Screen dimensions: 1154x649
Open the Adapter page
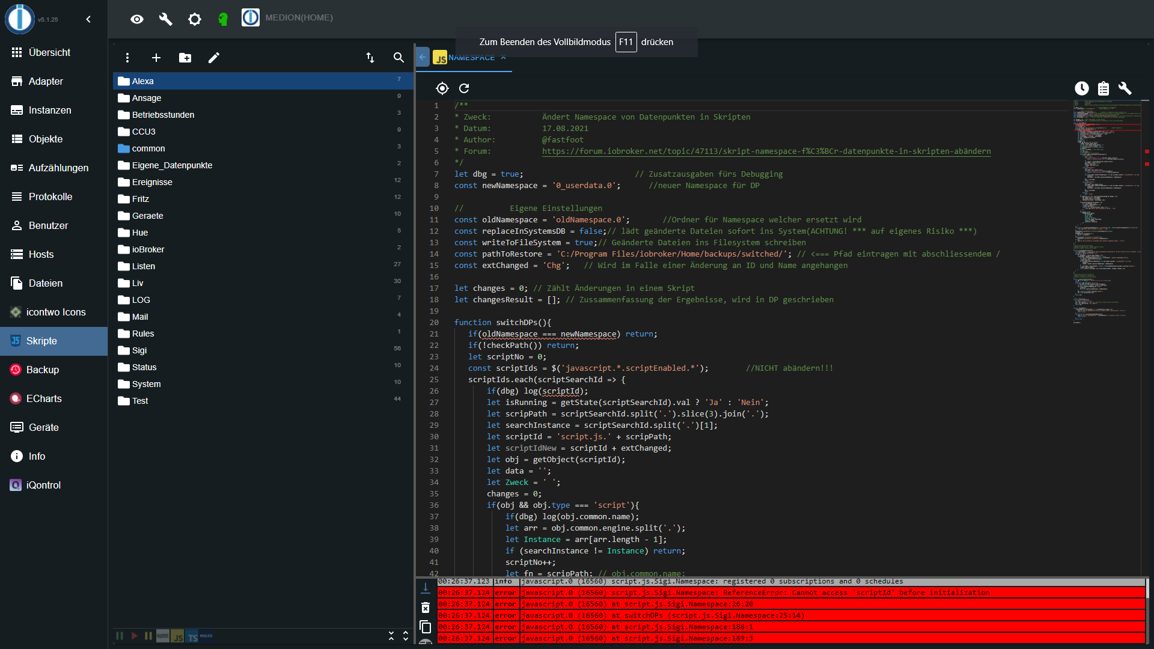(54, 81)
